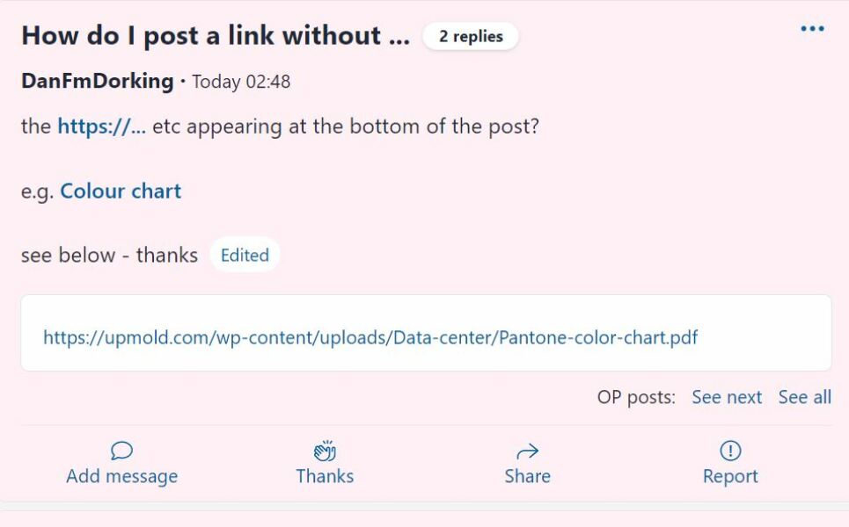Click the Thanks label text
Image resolution: width=849 pixels, height=527 pixels.
[x=325, y=476]
